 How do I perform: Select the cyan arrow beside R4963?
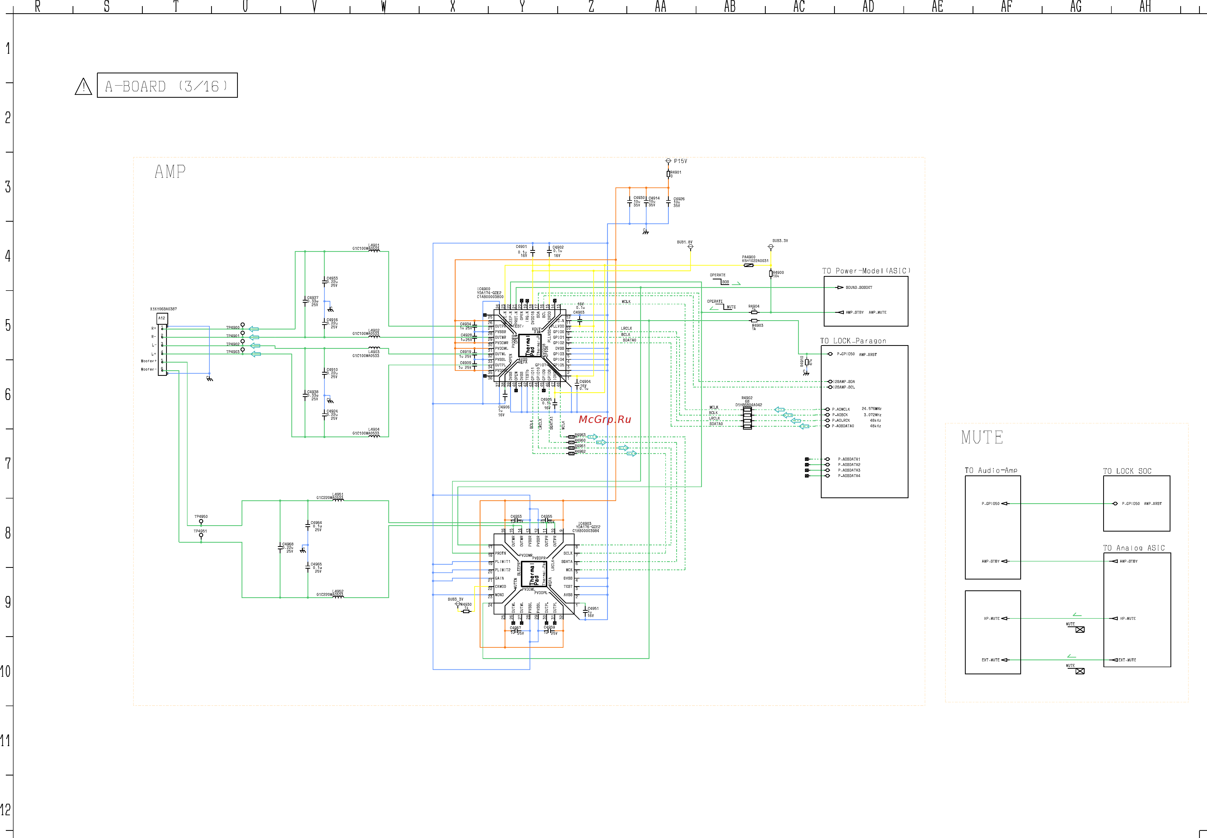(x=593, y=437)
